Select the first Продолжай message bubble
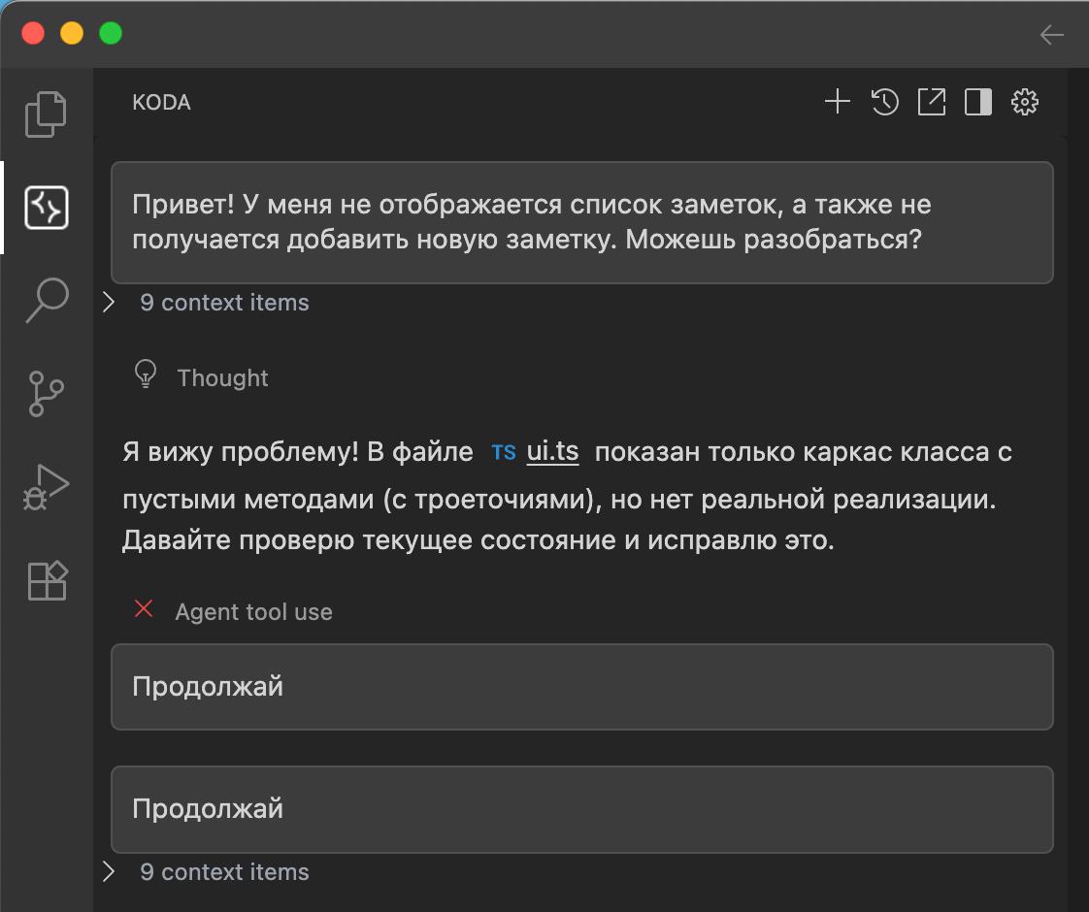1089x912 pixels. [x=582, y=686]
